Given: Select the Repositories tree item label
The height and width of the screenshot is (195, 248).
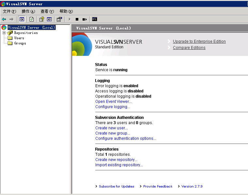Looking at the screenshot, I should (x=26, y=33).
